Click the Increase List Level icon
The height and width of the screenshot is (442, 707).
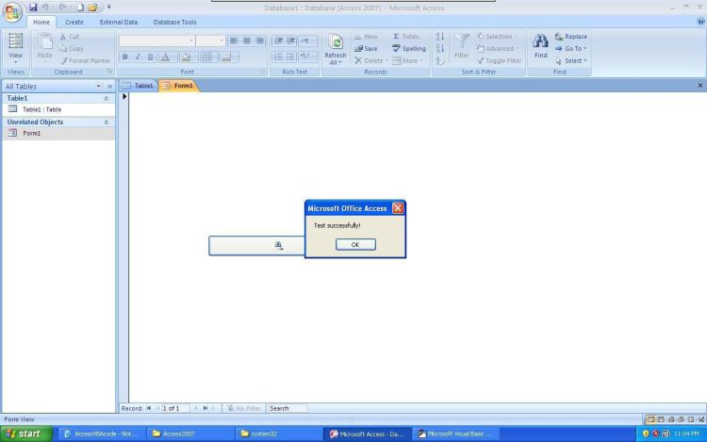point(291,41)
